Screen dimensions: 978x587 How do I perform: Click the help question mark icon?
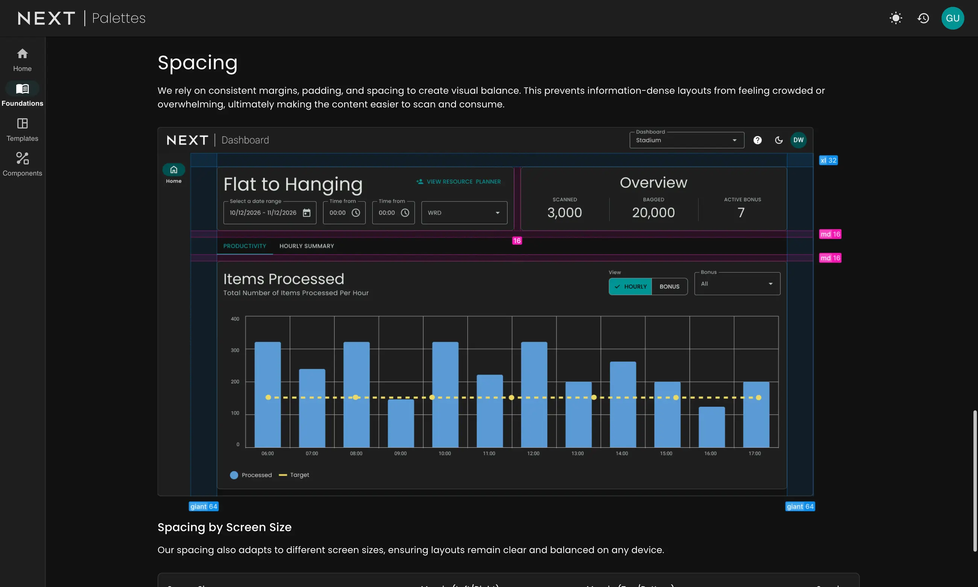click(757, 140)
